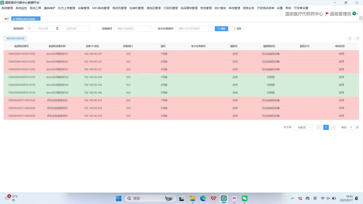Expand the 10条/页 page size dropdown
This screenshot has height=204, width=363.
(303, 128)
